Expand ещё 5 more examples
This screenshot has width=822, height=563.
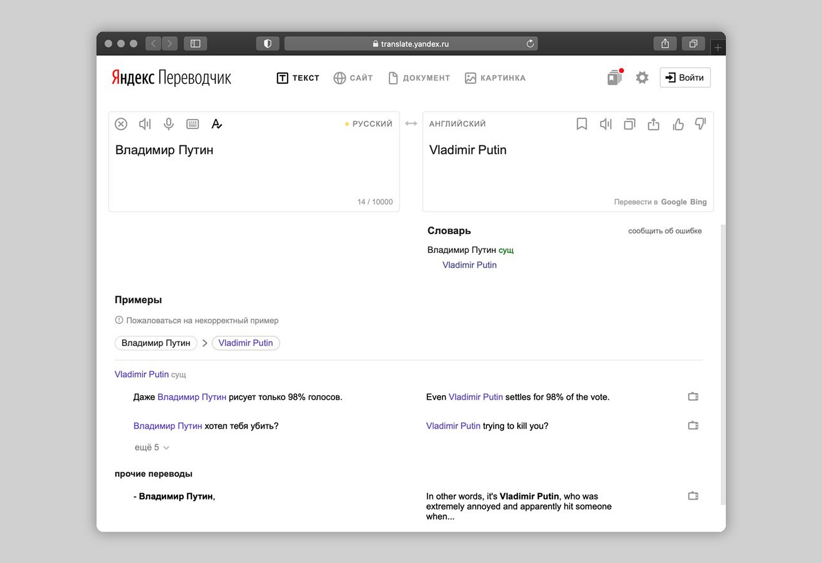(x=152, y=448)
